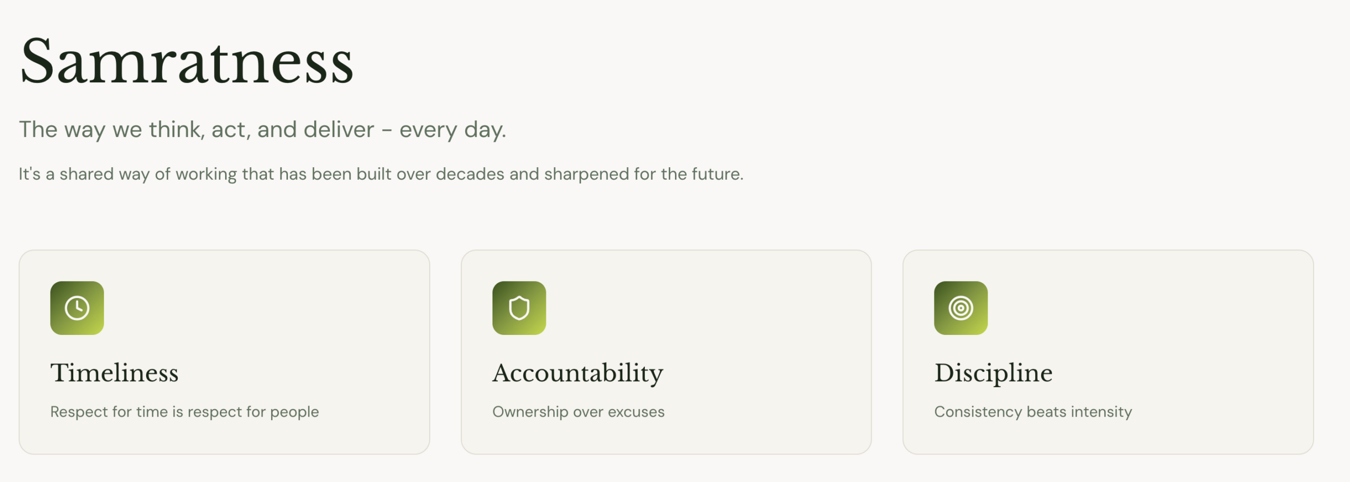Select the Discipline card title
The image size is (1350, 482).
point(994,373)
